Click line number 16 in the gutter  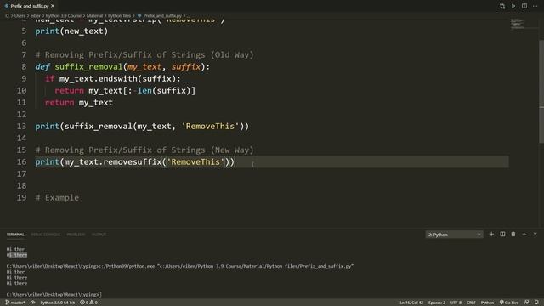[x=21, y=161]
